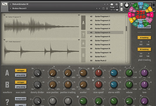Screen dimensions: 156x106
Task: Click the Tune knob in the header
Action: [x=127, y=5]
